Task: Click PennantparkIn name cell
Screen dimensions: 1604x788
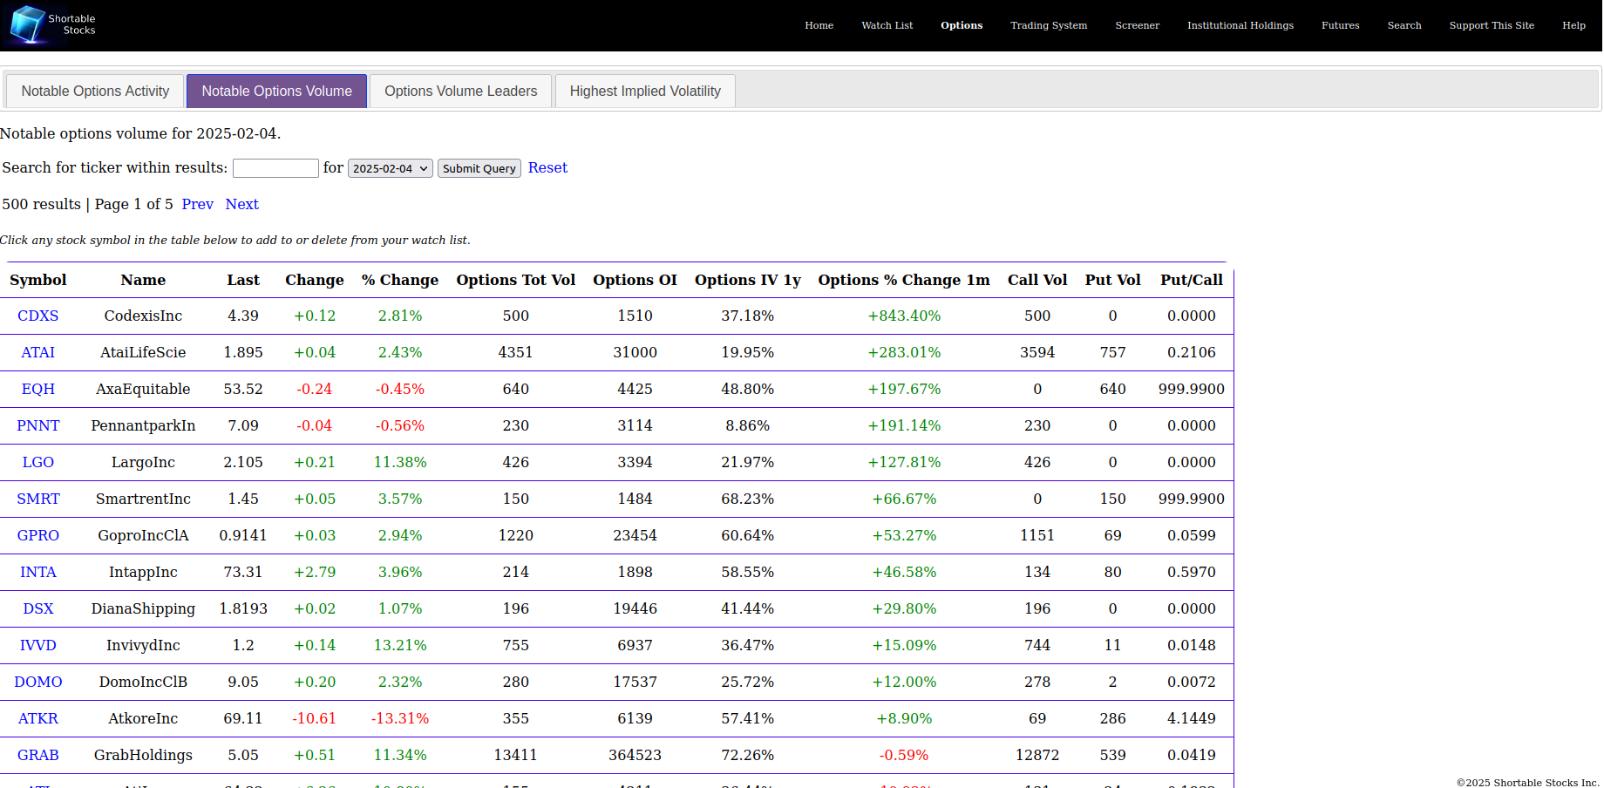Action: (143, 425)
